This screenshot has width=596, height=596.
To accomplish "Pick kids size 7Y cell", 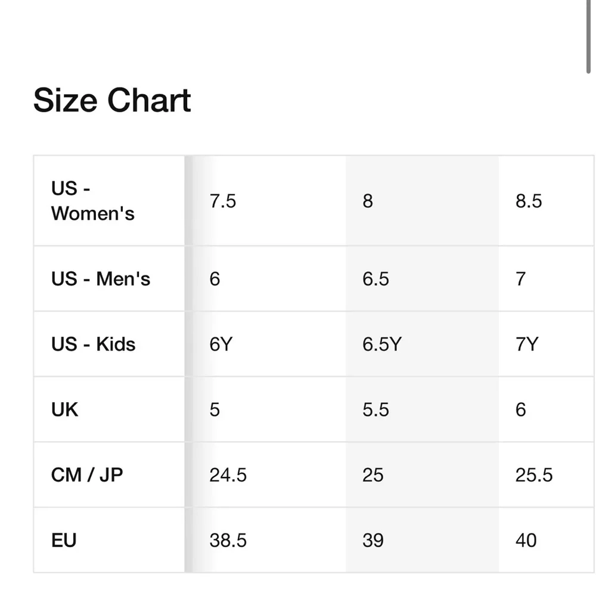I will (x=527, y=344).
